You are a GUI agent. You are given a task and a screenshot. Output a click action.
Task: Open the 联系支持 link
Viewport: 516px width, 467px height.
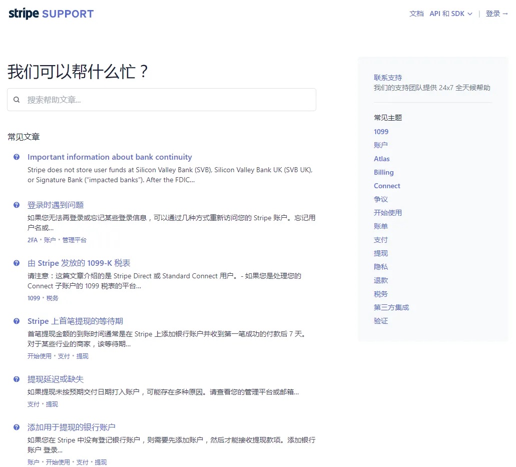[x=387, y=77]
